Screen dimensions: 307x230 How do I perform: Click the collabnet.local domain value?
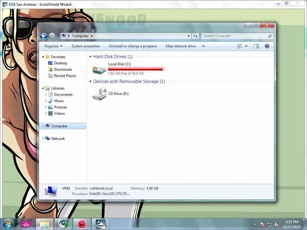coord(101,188)
